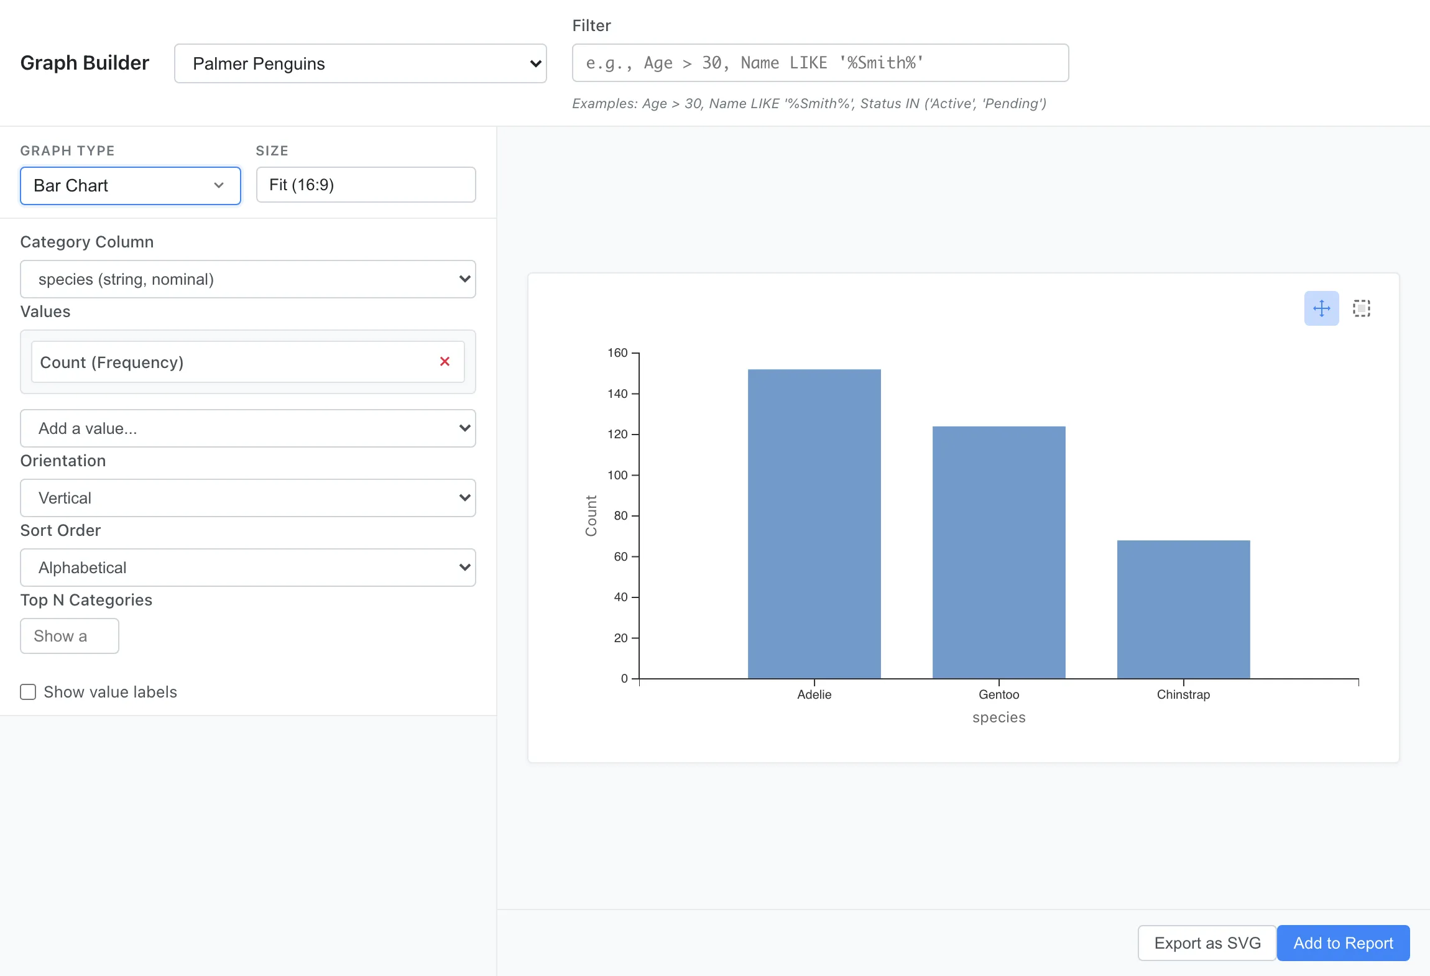1430x976 pixels.
Task: Enable Show value labels checkbox
Action: coord(28,692)
